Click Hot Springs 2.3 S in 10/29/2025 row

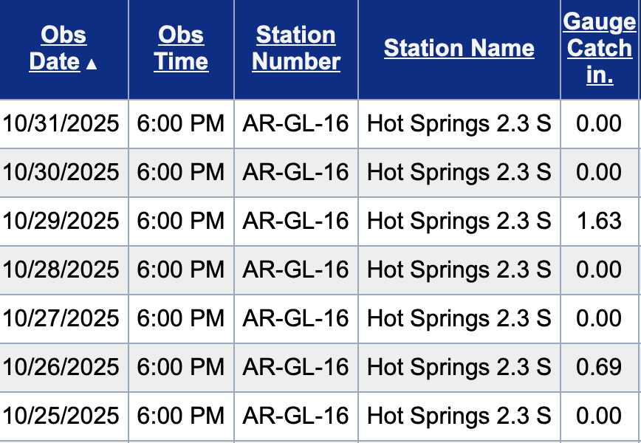click(x=459, y=221)
